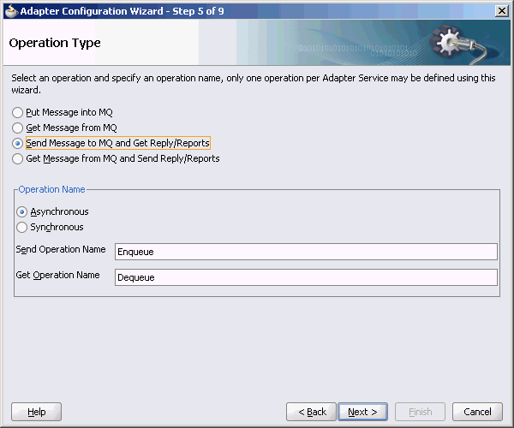
Task: Click the Send Operation Name label
Action: coord(61,250)
